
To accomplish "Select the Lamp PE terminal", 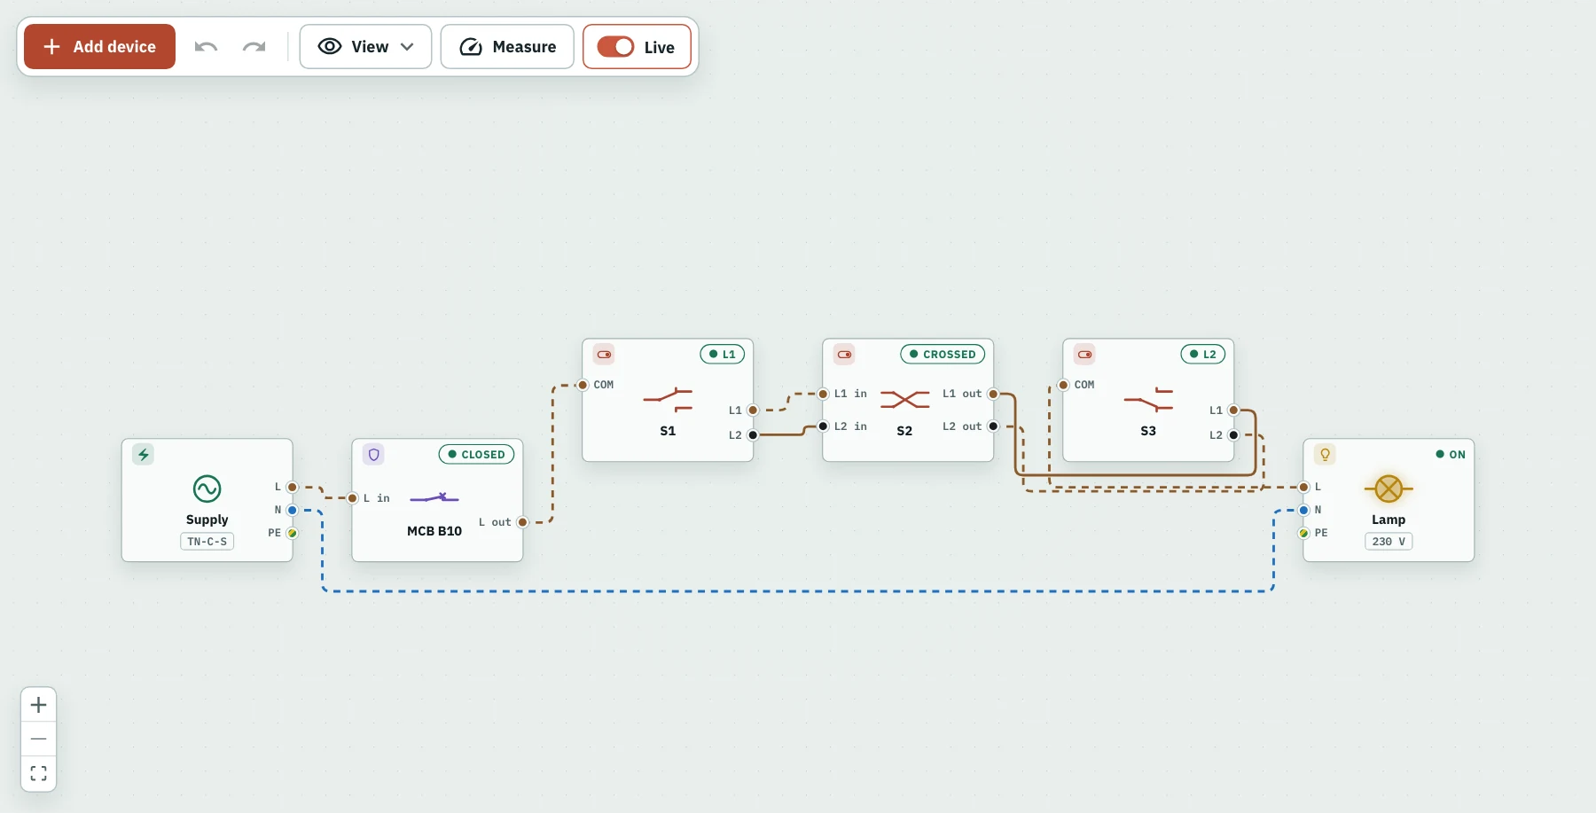I will pyautogui.click(x=1303, y=533).
